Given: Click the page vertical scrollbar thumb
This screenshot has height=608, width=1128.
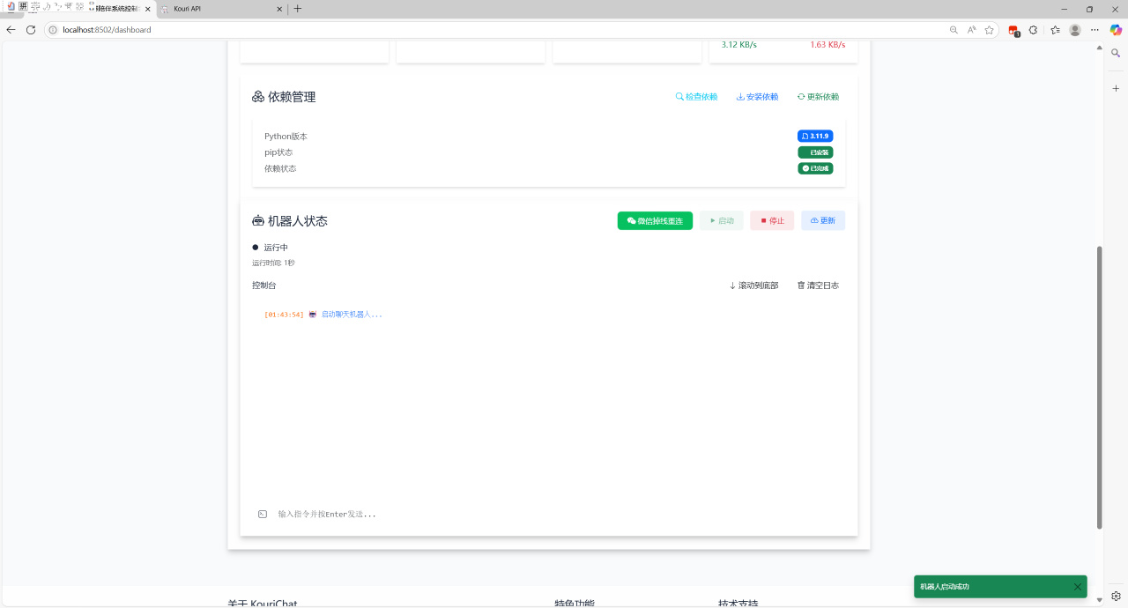Looking at the screenshot, I should 1099,388.
